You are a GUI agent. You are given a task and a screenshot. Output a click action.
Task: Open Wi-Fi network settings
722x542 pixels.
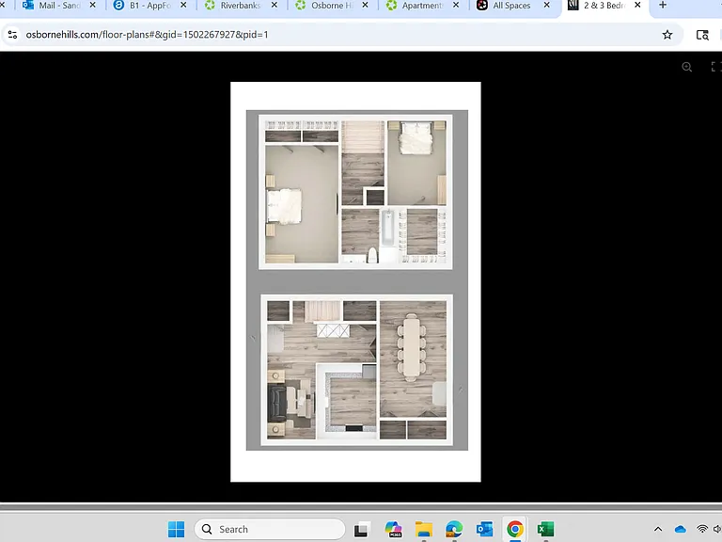pyautogui.click(x=702, y=529)
